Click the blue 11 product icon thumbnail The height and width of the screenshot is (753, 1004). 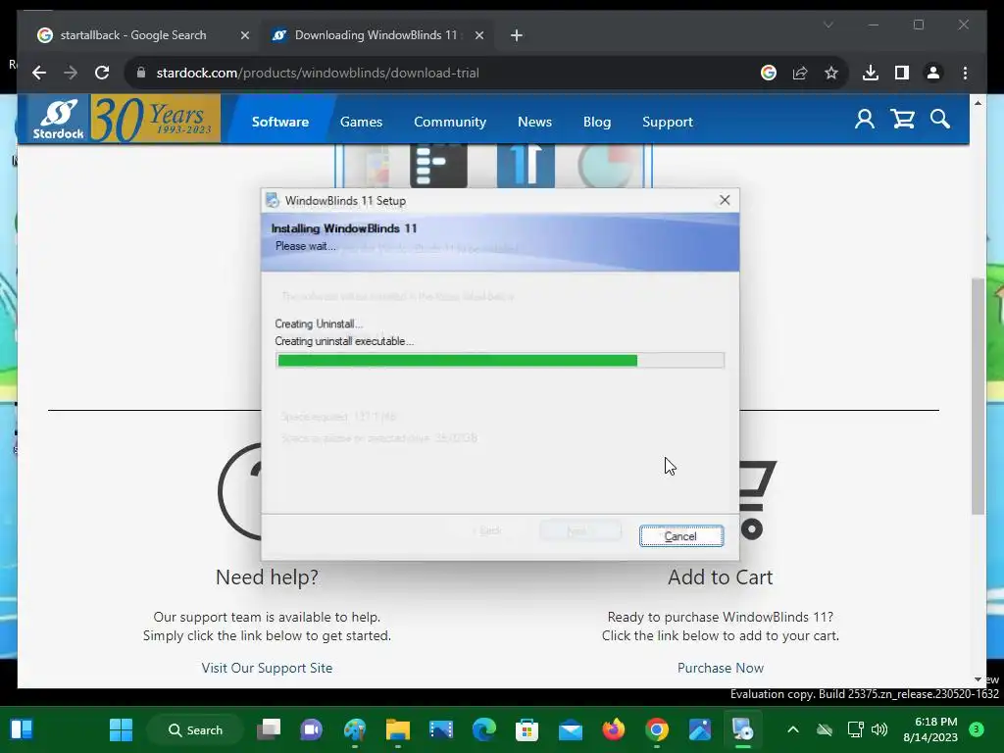pyautogui.click(x=526, y=166)
